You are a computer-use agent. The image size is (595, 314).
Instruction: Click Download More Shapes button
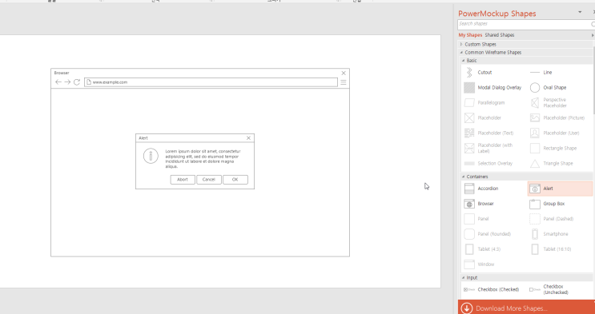[526, 307]
